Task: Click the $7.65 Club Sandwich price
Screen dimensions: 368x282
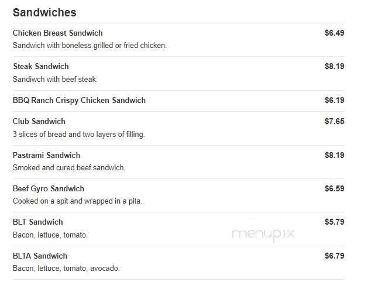Action: pyautogui.click(x=334, y=121)
